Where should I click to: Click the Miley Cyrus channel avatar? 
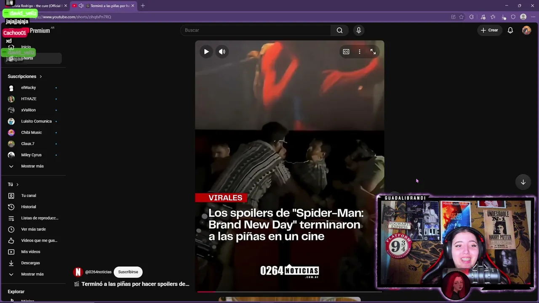click(x=11, y=155)
